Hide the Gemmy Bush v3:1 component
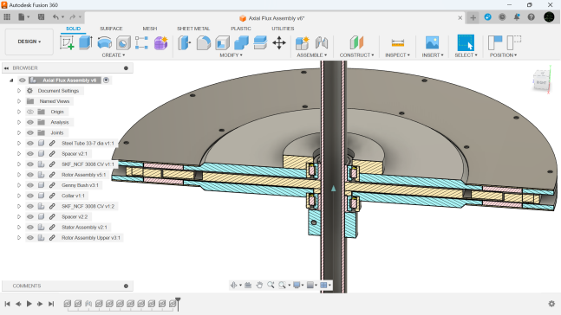This screenshot has width=561, height=315. [30, 185]
